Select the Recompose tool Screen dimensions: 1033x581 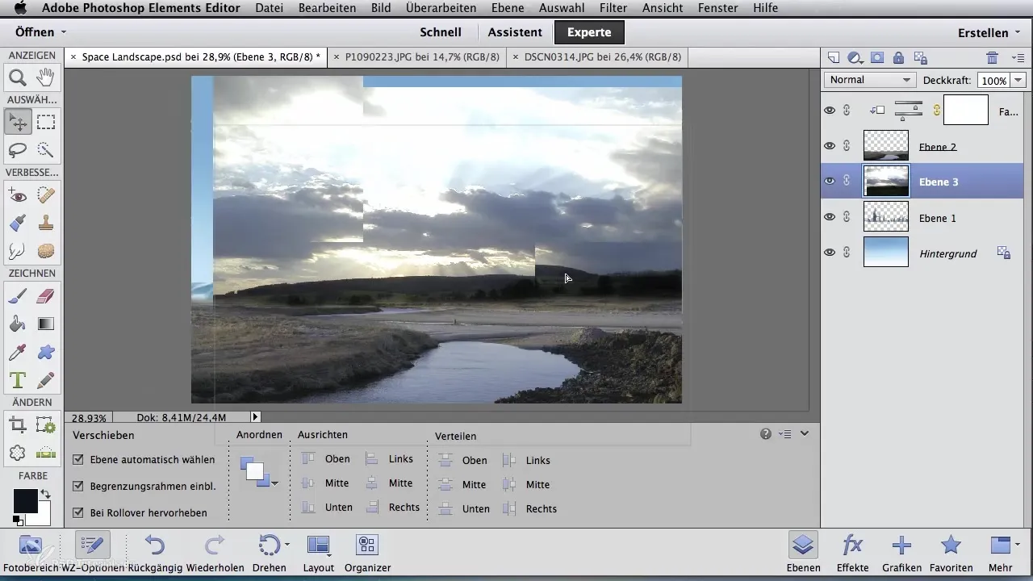46,425
